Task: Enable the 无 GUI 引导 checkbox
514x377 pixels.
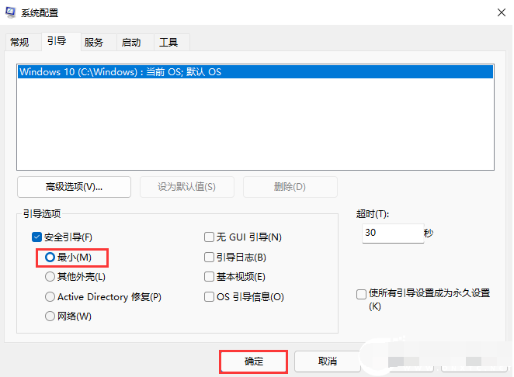Action: 209,237
